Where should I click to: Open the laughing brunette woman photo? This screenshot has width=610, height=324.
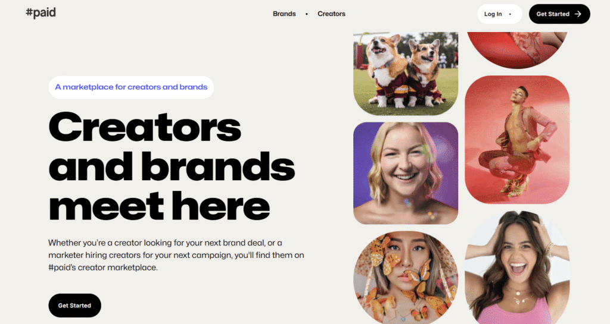[517, 268]
